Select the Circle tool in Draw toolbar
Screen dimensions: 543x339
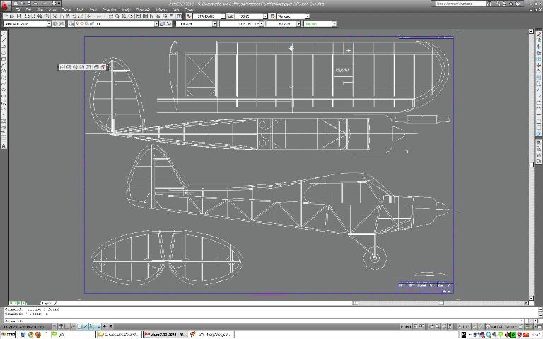click(x=4, y=71)
